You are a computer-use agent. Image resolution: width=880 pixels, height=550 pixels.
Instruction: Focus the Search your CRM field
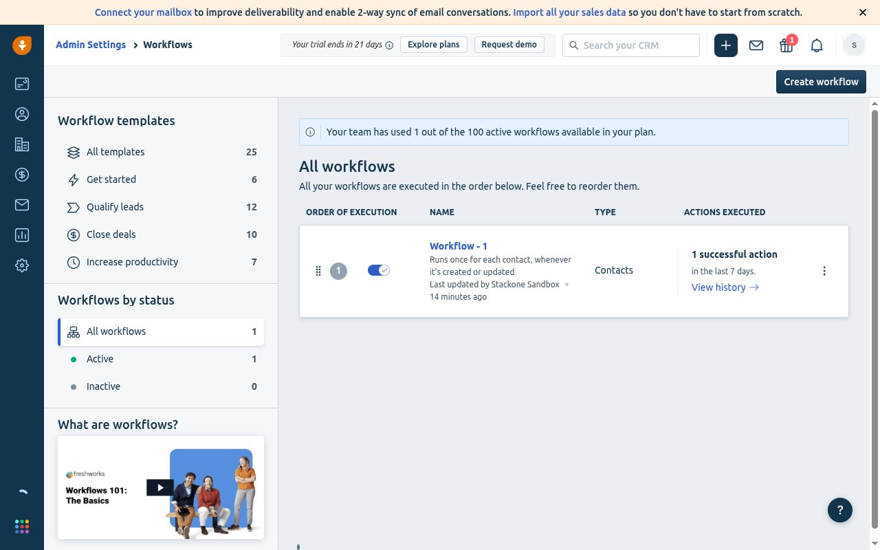631,45
